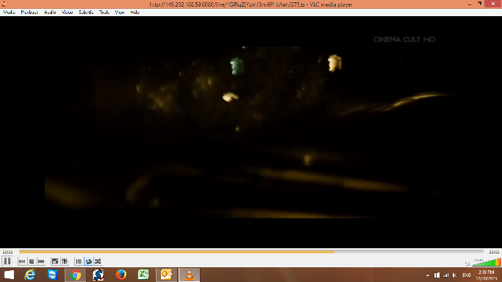
Task: Switch to Outlook in taskbar
Action: coord(167,275)
